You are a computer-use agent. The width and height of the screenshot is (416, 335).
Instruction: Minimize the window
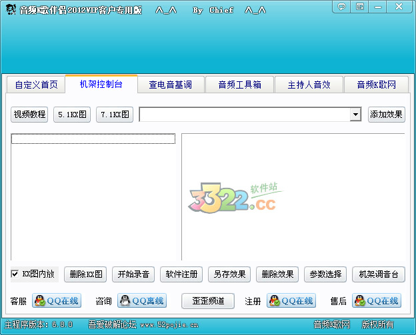378,7
